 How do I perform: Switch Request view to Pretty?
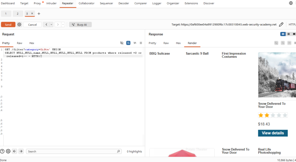[x=6, y=43]
